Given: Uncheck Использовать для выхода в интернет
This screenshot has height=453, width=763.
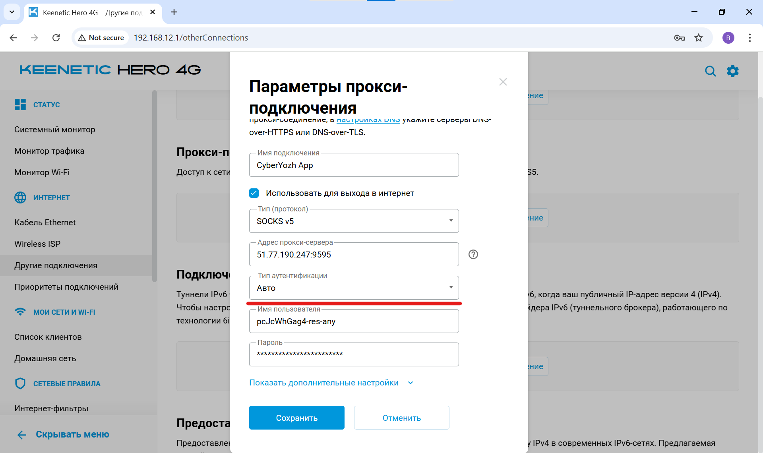Looking at the screenshot, I should [x=254, y=193].
